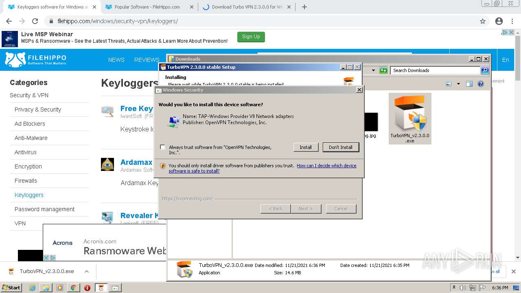Toggle the preview pane icon in Downloads
This screenshot has width=521, height=293.
[469, 84]
